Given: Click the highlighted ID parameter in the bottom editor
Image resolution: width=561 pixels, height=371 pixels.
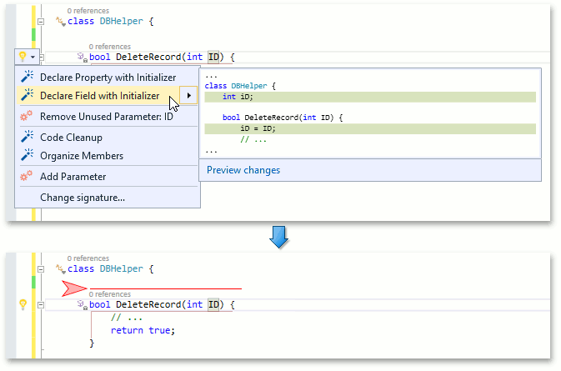Looking at the screenshot, I should [214, 305].
